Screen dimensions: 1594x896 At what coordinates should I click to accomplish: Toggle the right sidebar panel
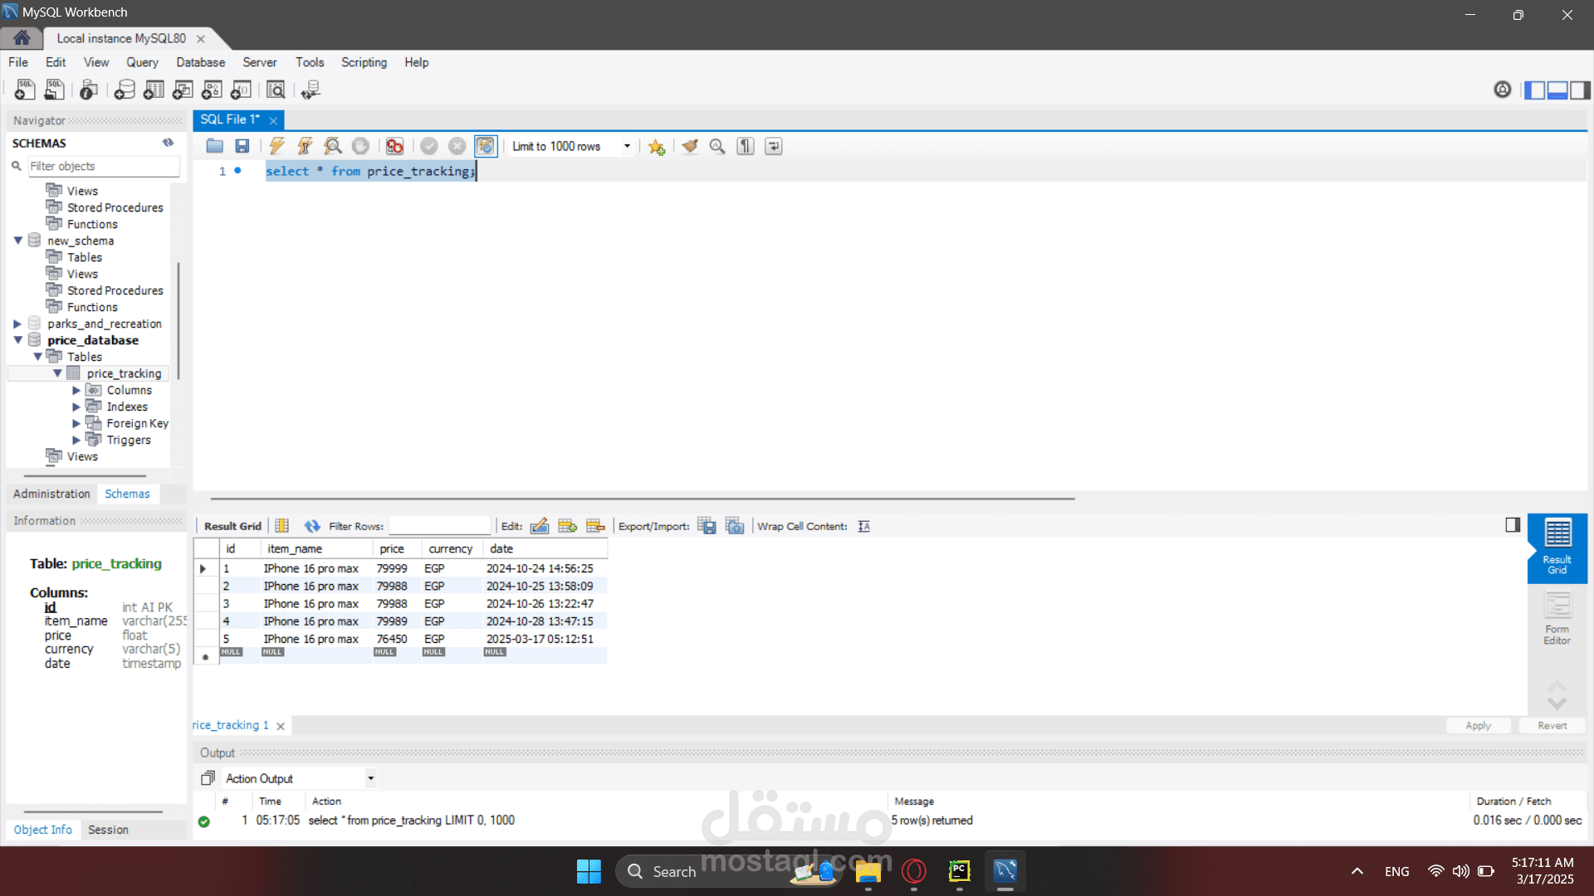(x=1580, y=90)
